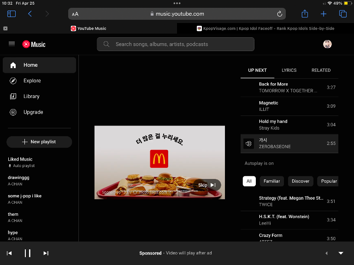Select Home in the sidebar
This screenshot has width=354, height=265.
click(x=39, y=65)
